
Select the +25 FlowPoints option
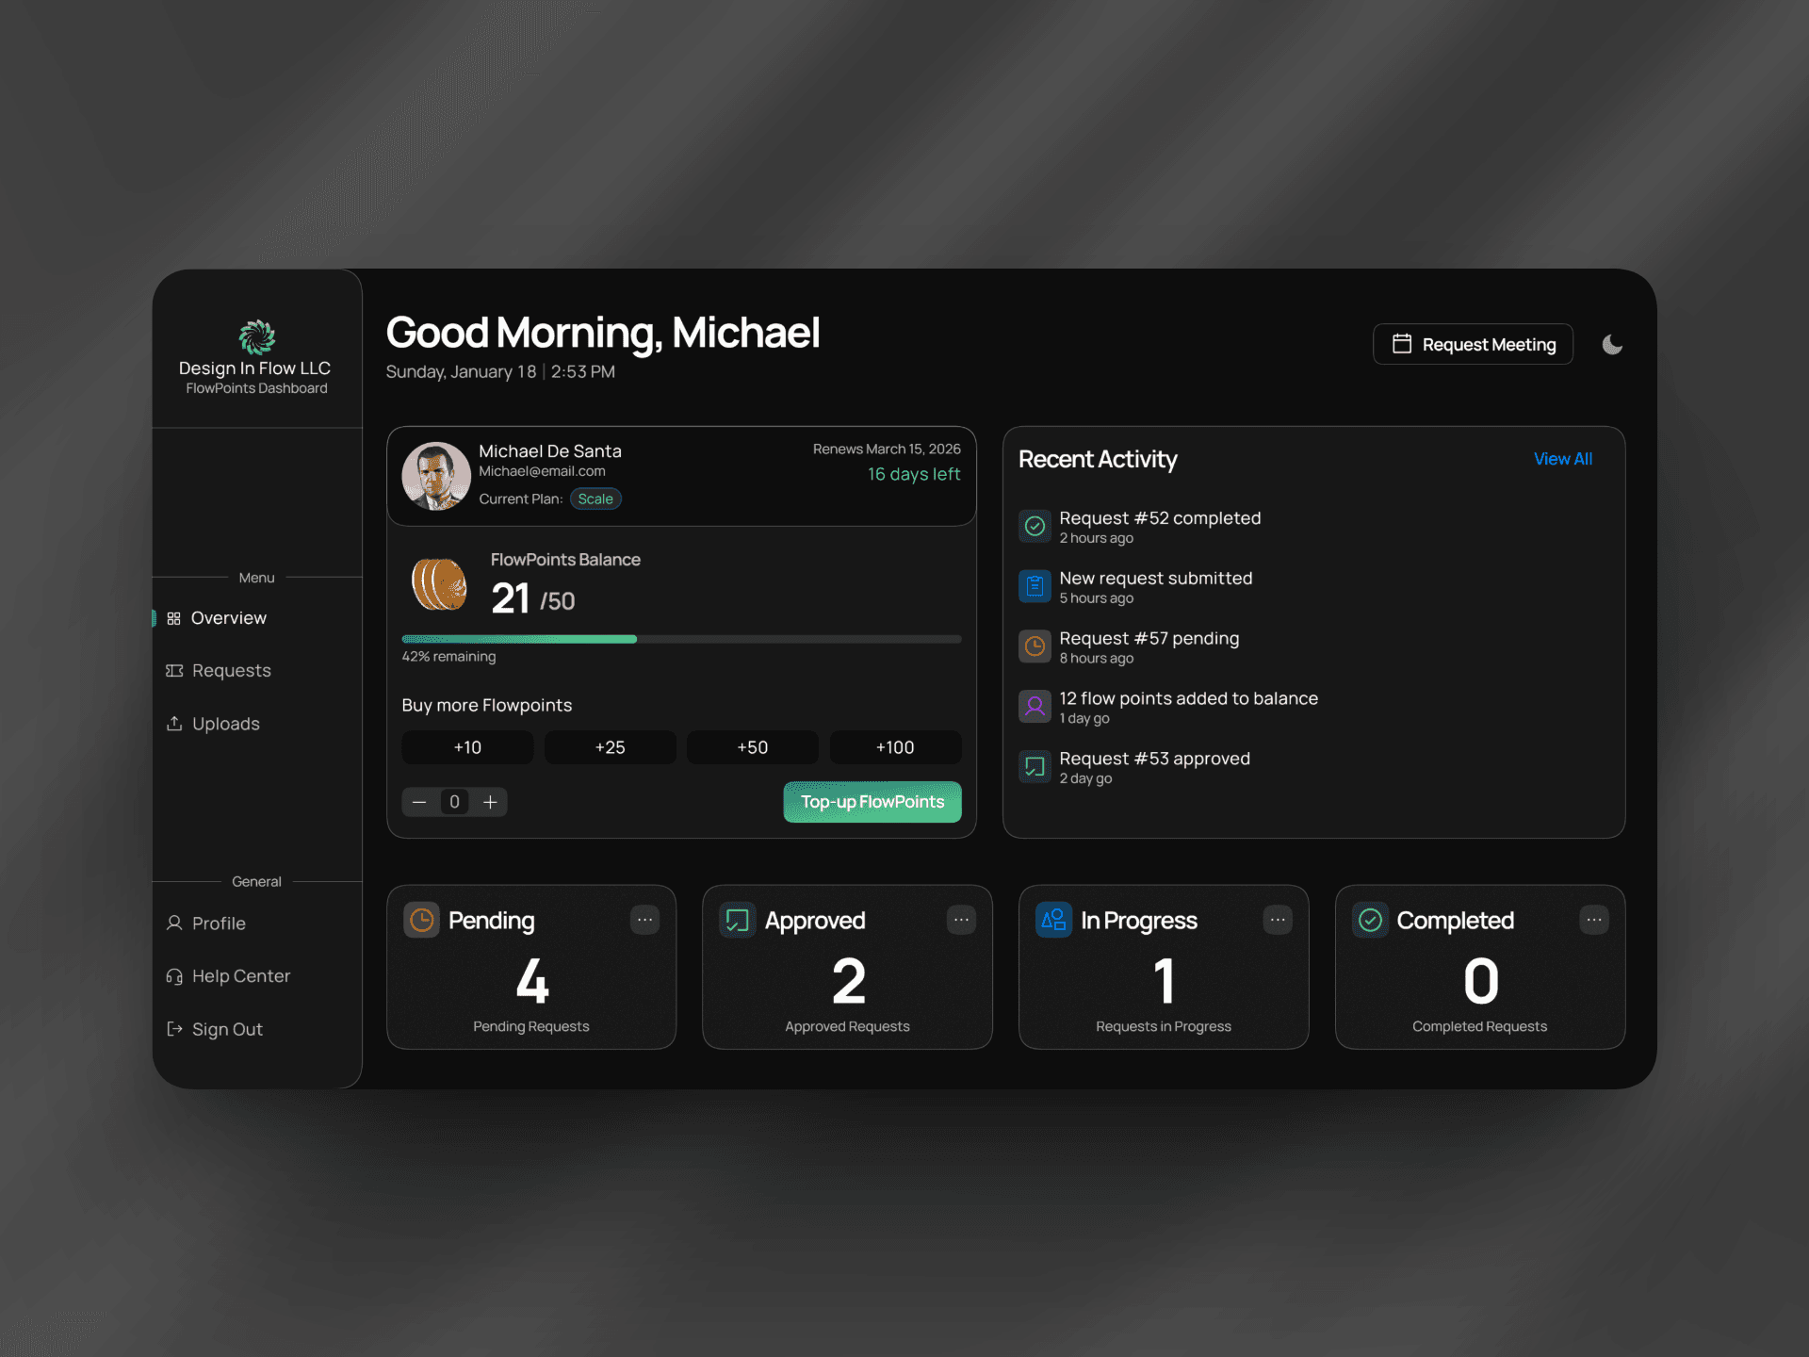[610, 747]
